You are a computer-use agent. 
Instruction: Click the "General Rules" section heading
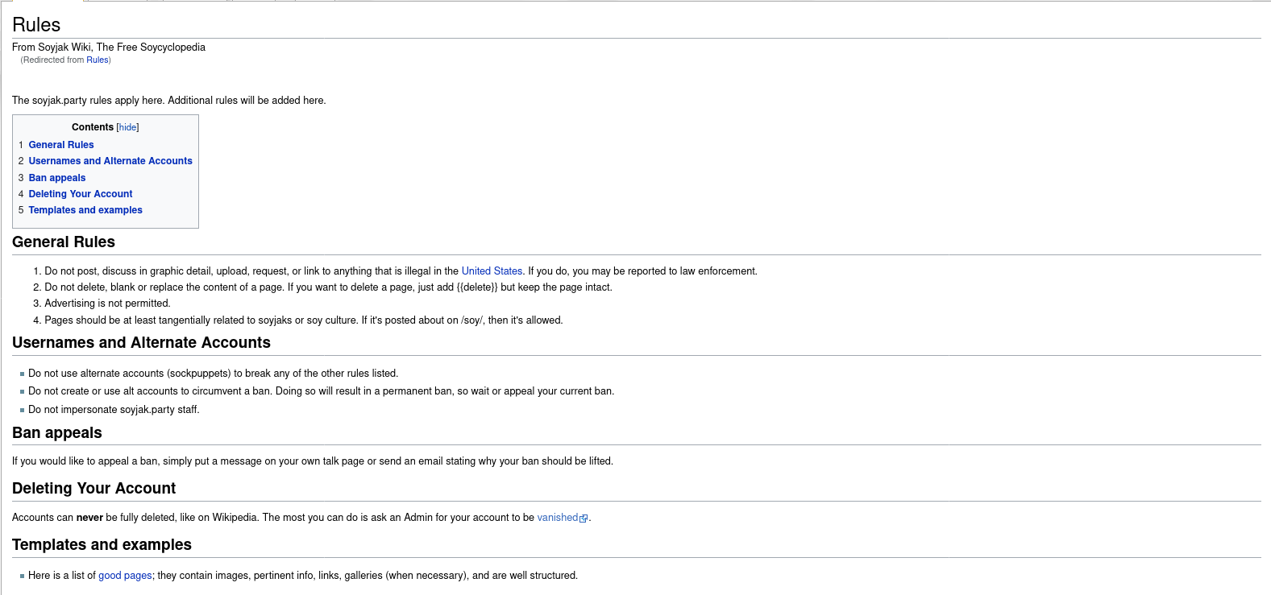coord(64,242)
